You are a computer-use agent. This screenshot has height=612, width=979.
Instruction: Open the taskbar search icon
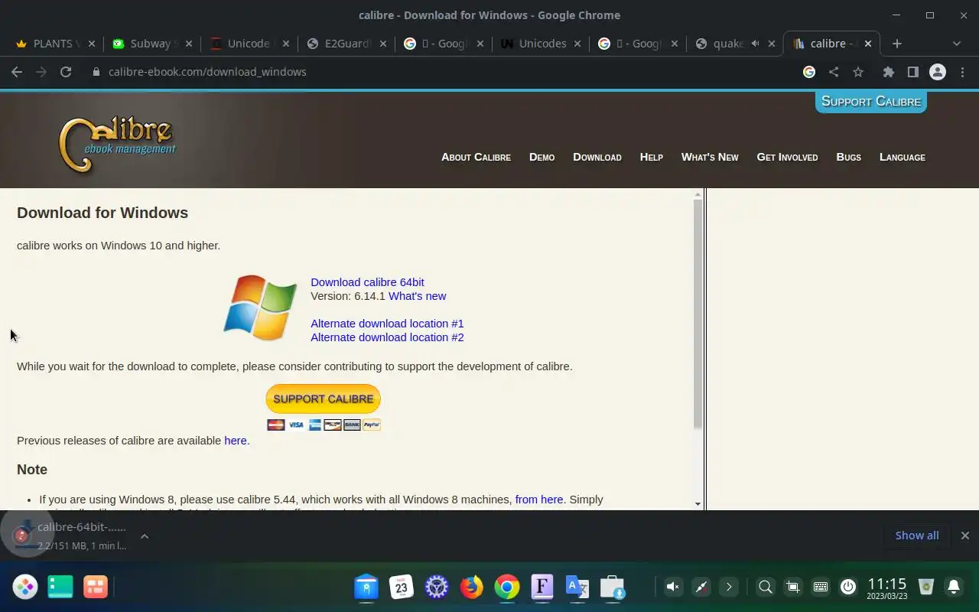coord(765,587)
